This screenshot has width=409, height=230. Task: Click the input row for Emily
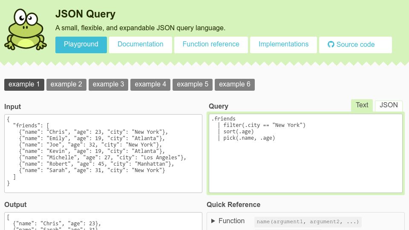tap(92, 138)
